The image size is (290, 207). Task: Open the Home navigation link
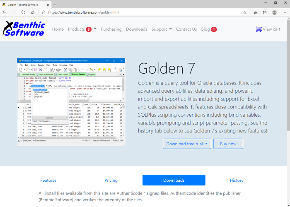(58, 29)
